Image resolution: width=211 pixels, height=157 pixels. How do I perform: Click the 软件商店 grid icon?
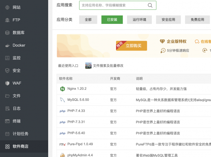7,146
